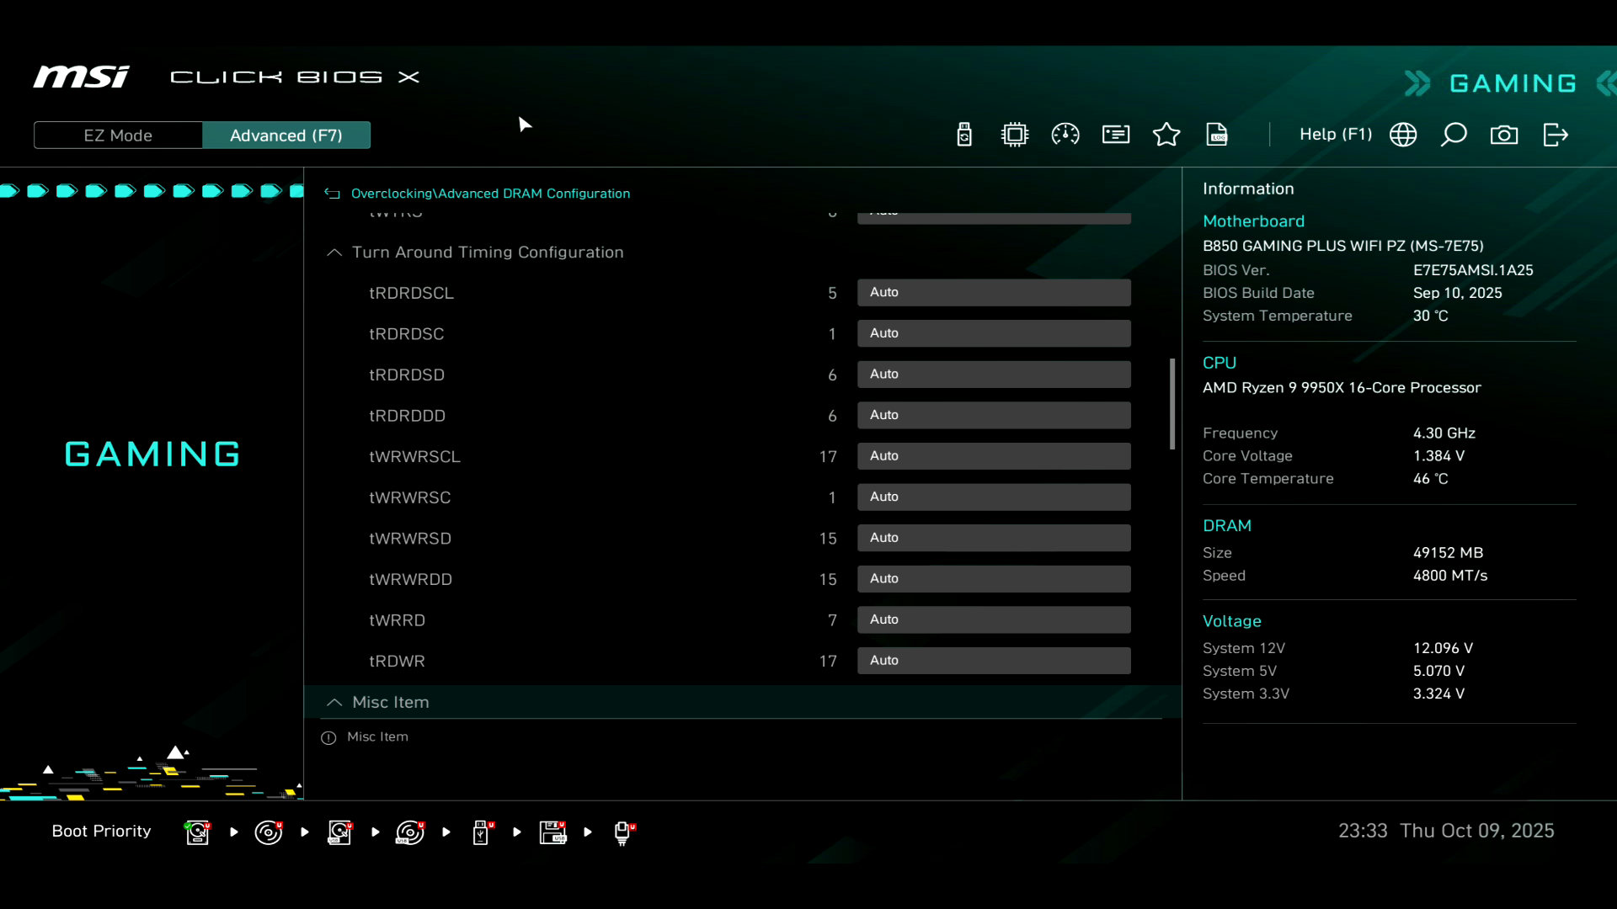
Task: Click the settings list vertical scrollbar
Action: point(1172,404)
